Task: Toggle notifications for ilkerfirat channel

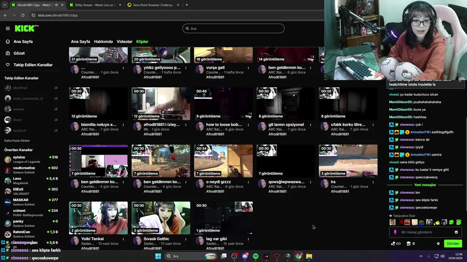Action: point(56,88)
